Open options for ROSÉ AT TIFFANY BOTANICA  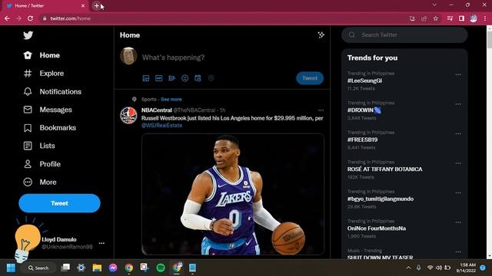(458, 163)
